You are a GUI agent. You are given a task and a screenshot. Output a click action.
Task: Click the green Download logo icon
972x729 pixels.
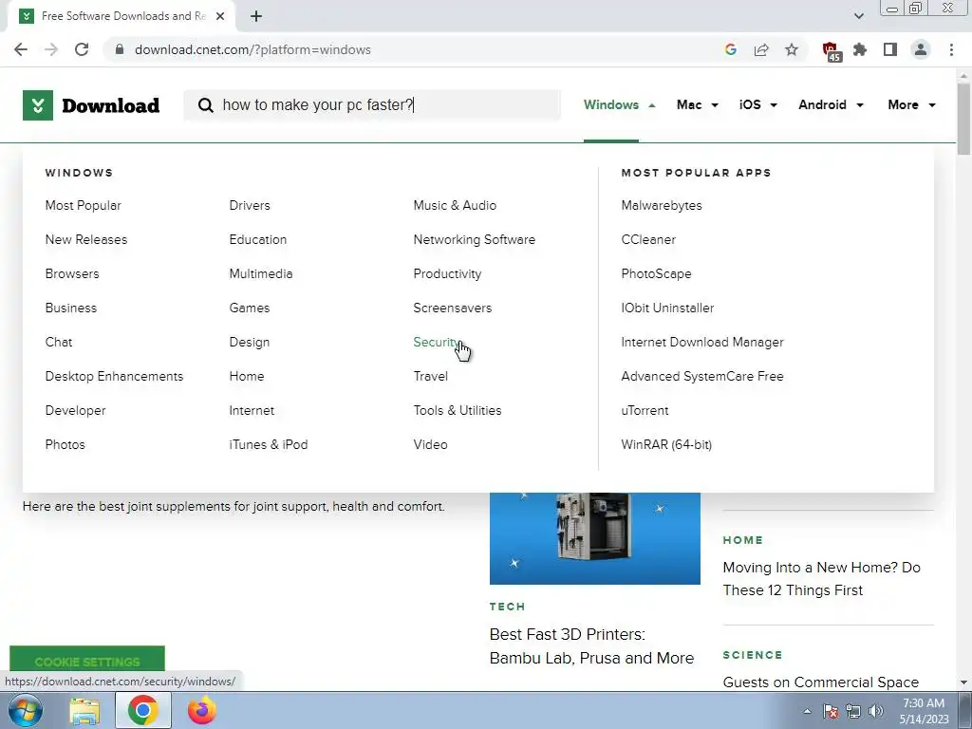click(38, 105)
